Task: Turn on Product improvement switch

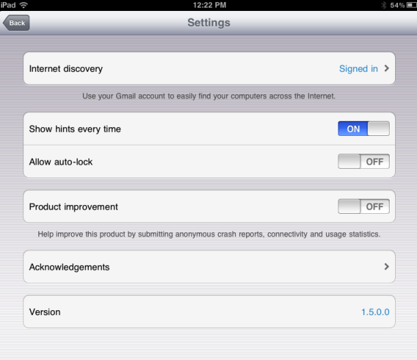Action: [364, 206]
